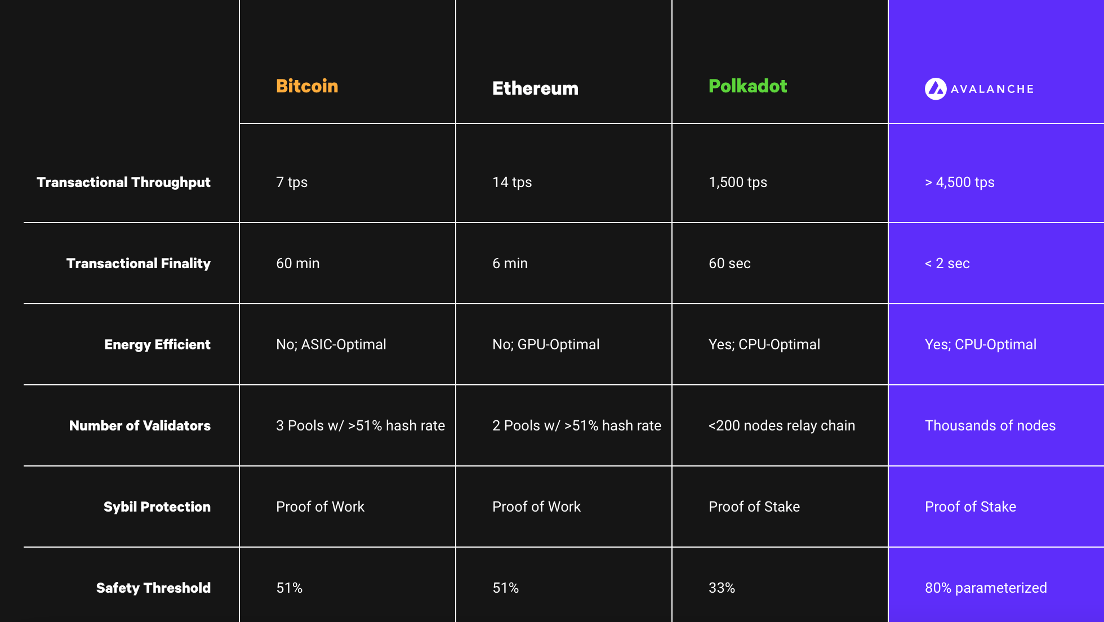
Task: Select the 'Thousands of nodes' cell
Action: point(990,425)
